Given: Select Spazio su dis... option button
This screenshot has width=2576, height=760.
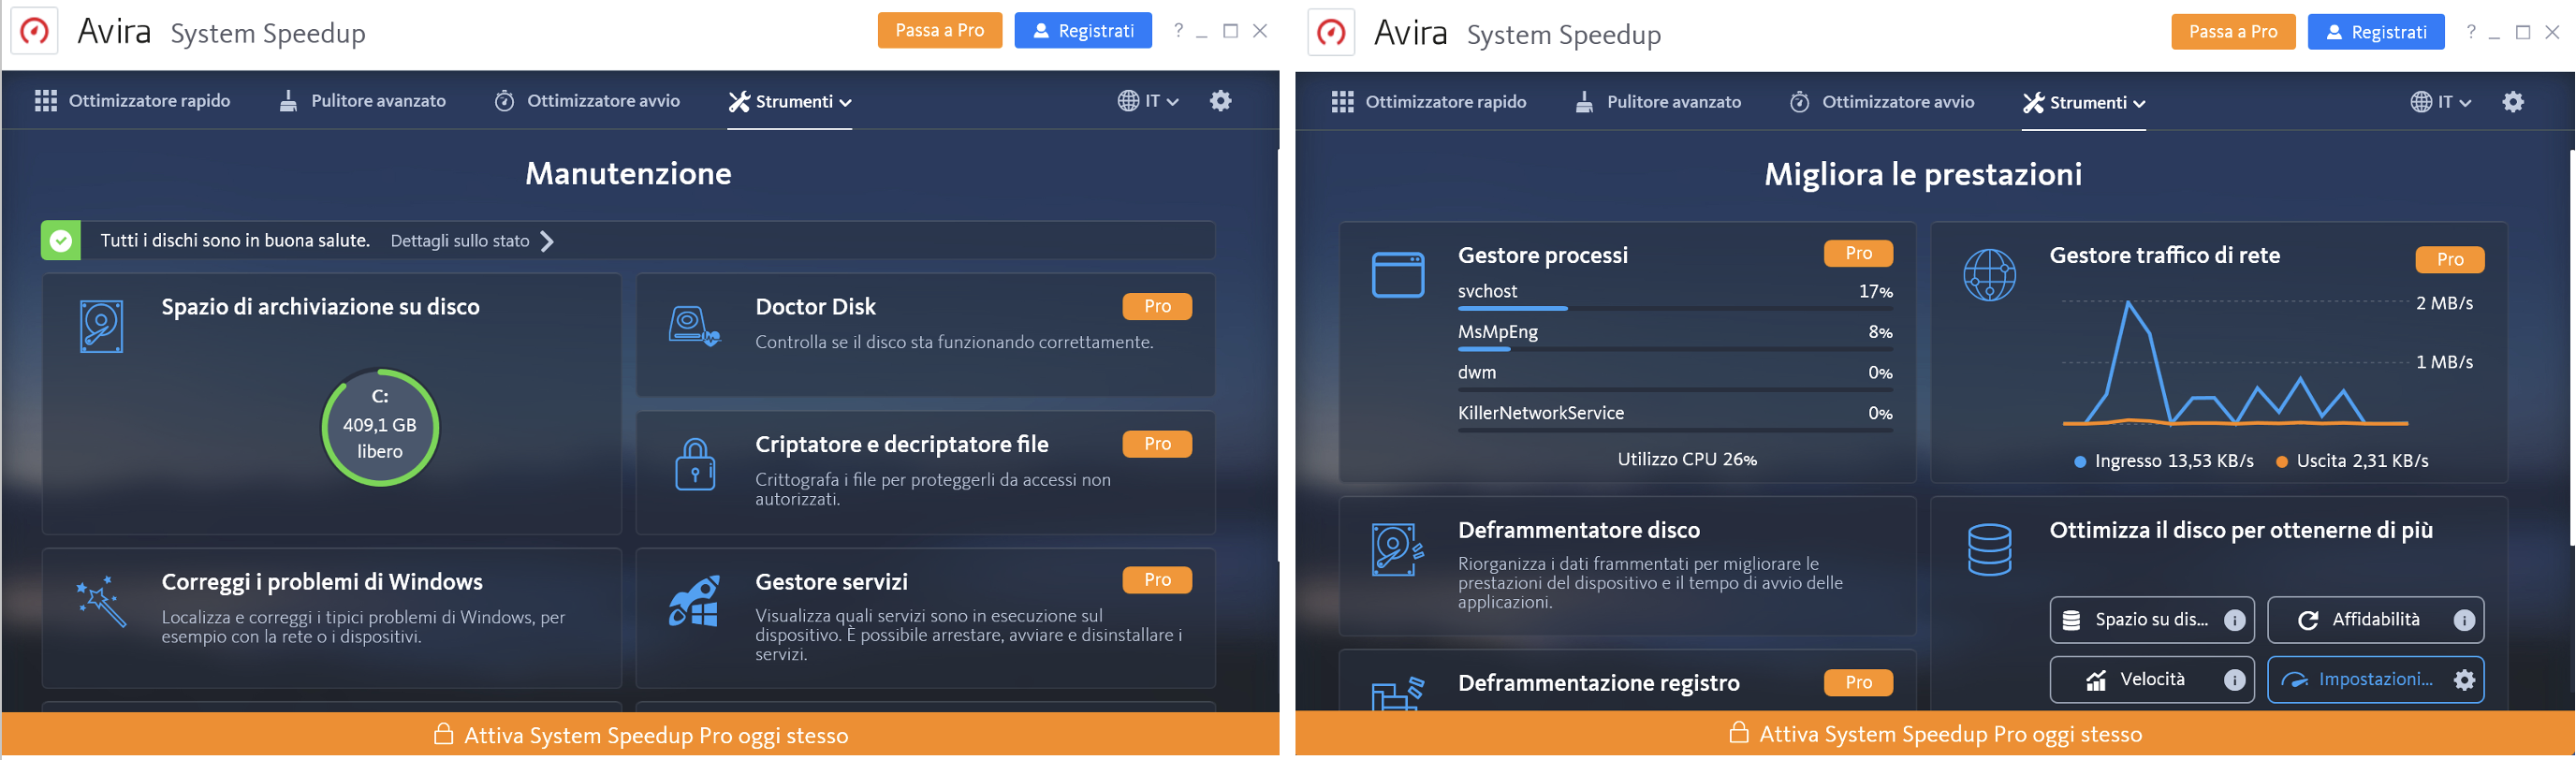Looking at the screenshot, I should 2152,620.
